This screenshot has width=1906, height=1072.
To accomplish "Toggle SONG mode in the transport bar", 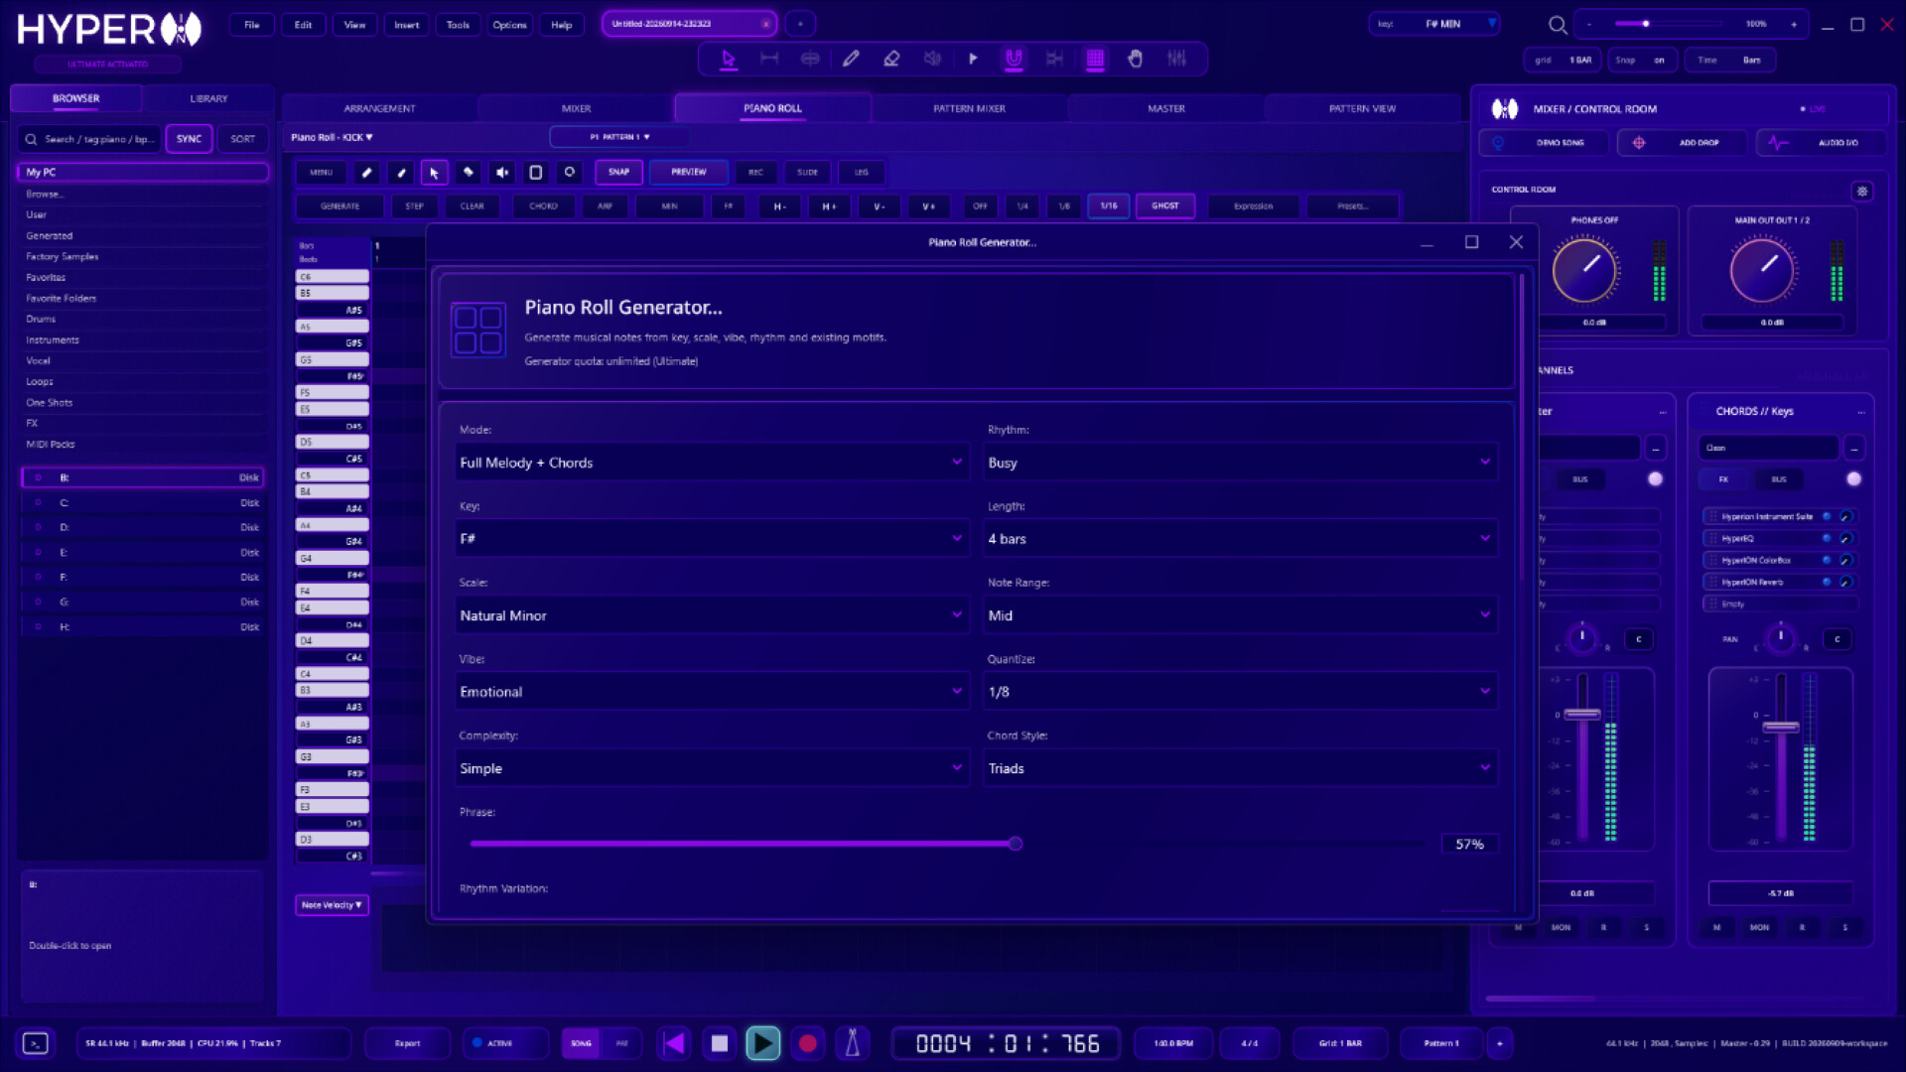I will (581, 1043).
